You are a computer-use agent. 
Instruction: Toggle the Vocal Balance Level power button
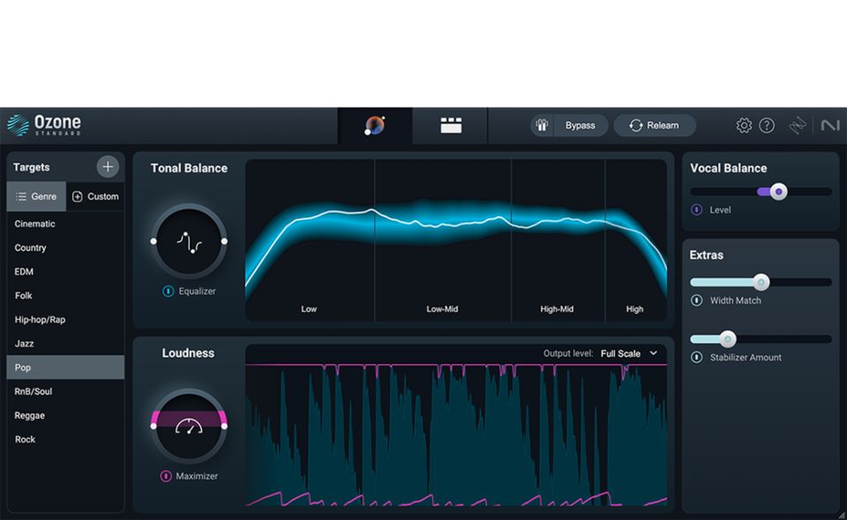coord(696,211)
